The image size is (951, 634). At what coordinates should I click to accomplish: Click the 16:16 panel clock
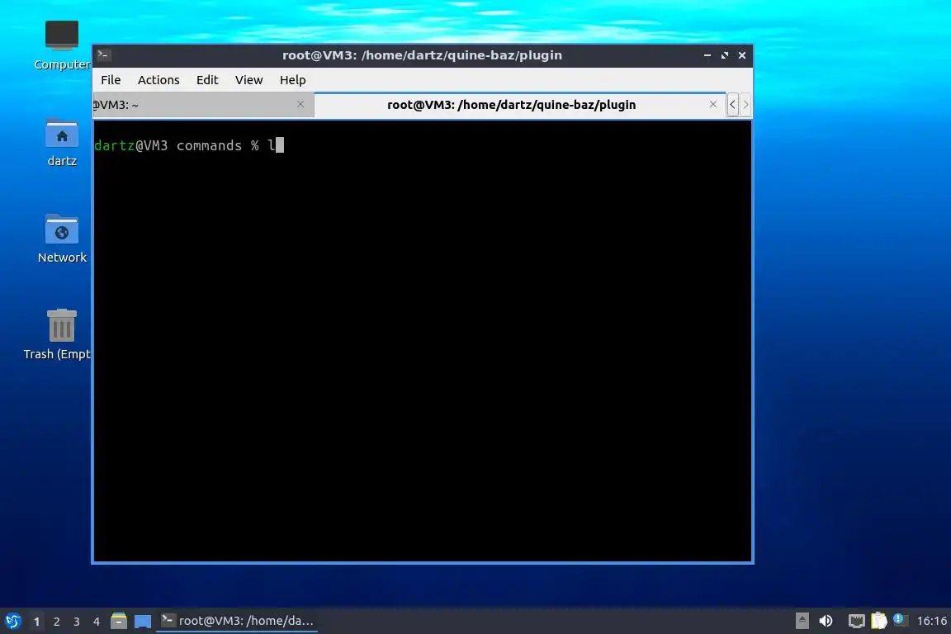click(x=931, y=621)
